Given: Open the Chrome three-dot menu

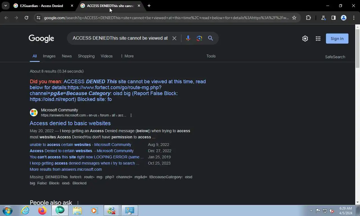Looking at the screenshot, I should [354, 18].
